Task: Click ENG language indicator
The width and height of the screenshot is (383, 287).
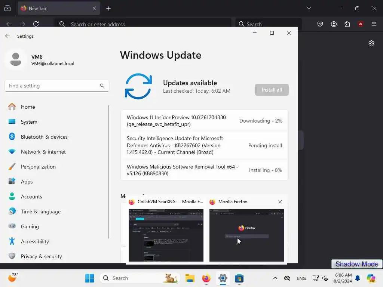Action: tap(301, 278)
